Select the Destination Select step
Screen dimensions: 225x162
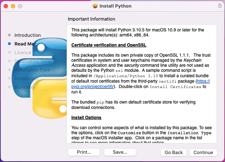pos(34,61)
